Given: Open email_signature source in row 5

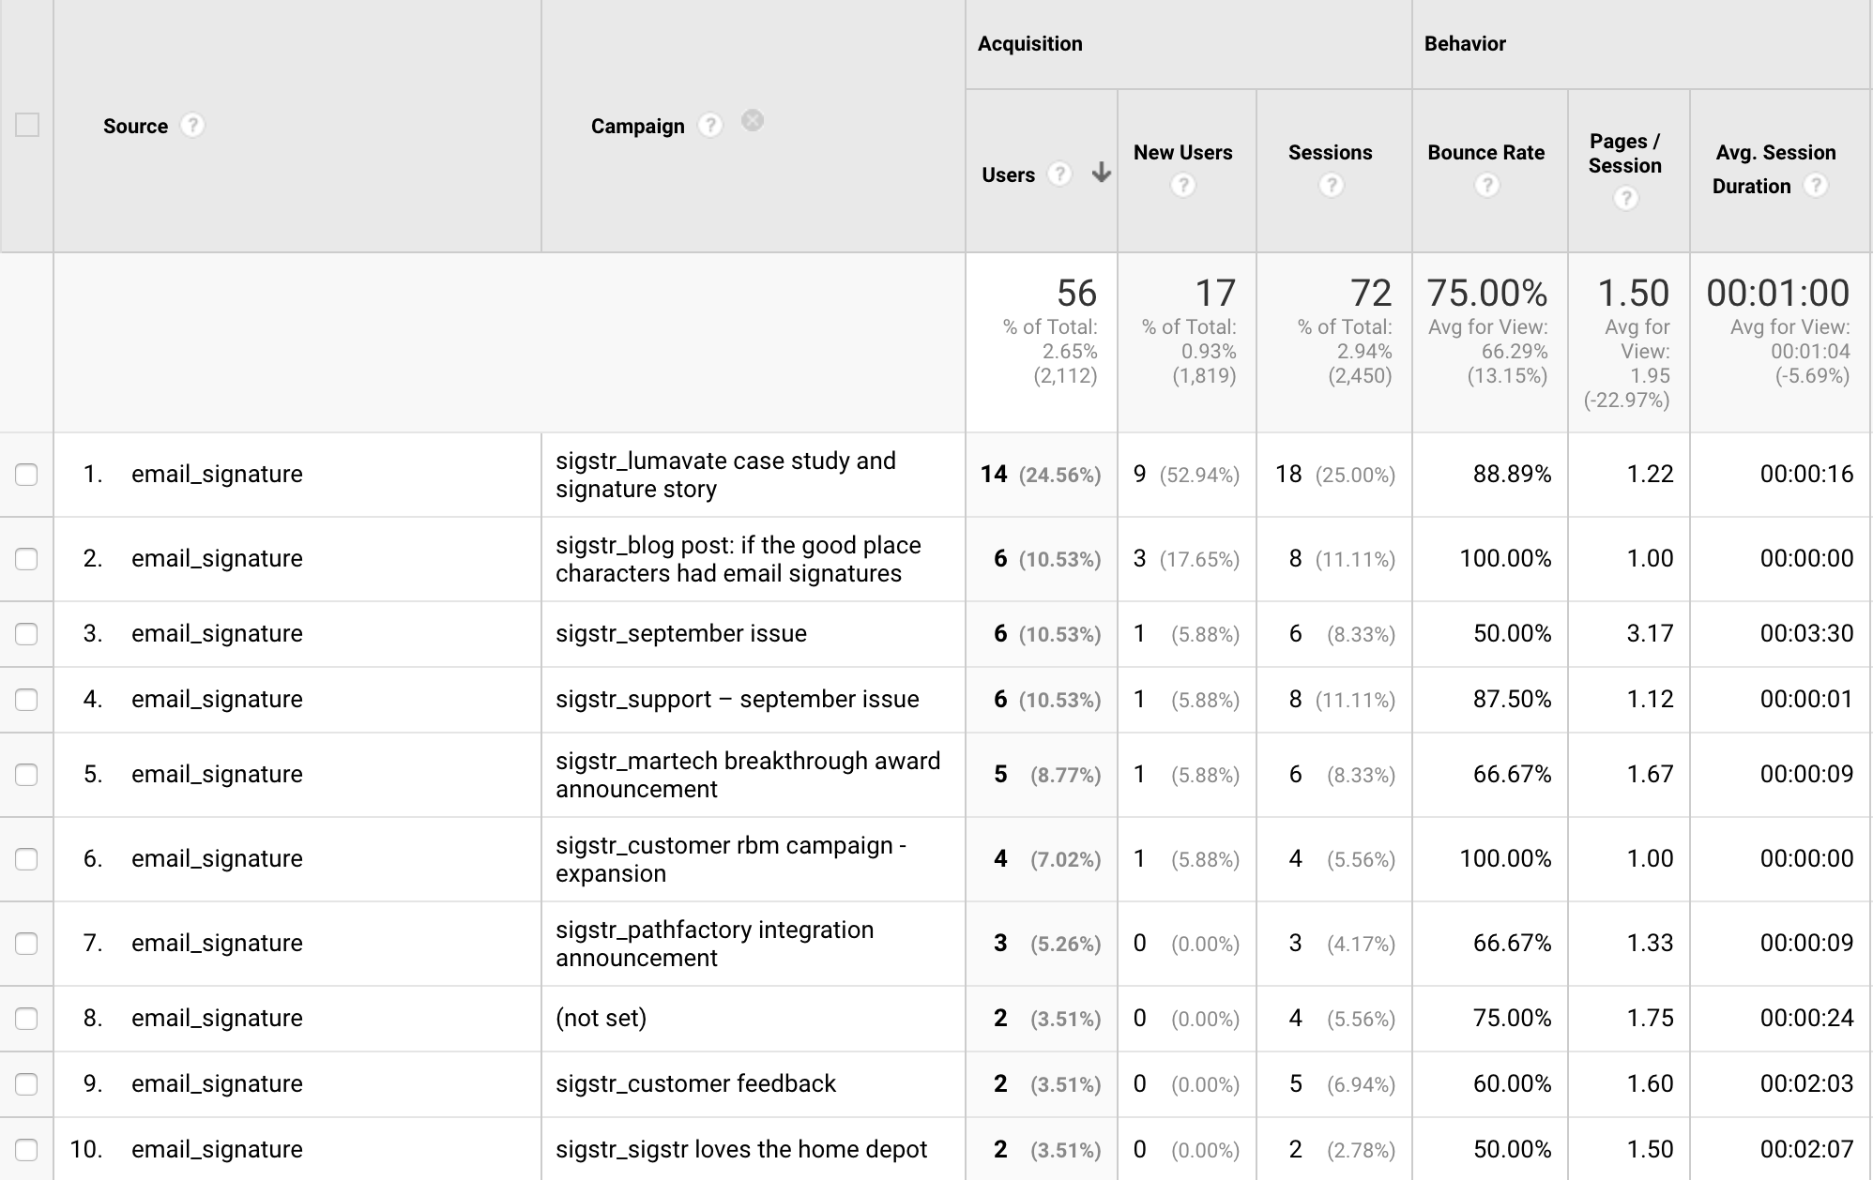Looking at the screenshot, I should tap(217, 774).
